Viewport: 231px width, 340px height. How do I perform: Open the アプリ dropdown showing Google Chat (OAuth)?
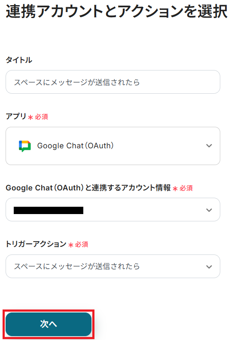(113, 146)
